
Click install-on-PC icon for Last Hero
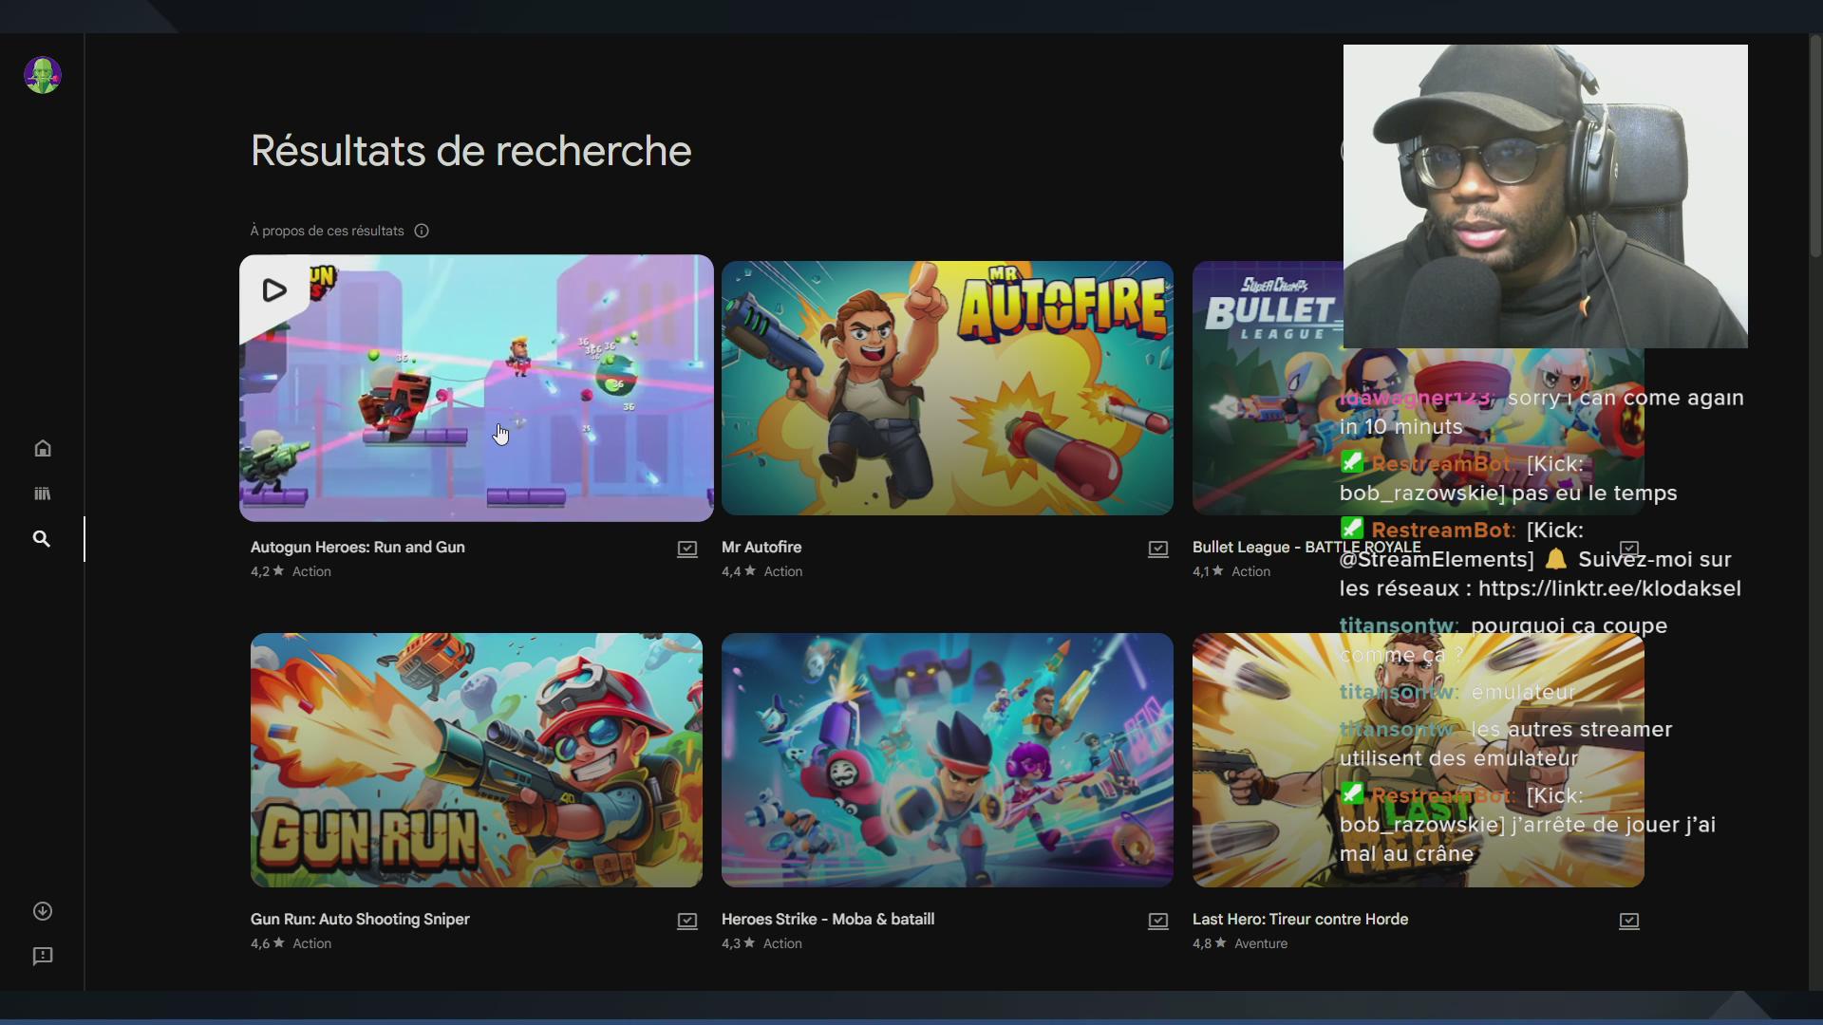1629,921
